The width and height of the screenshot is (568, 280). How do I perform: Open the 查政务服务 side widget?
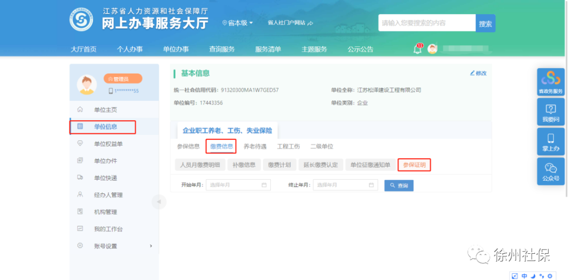[550, 82]
